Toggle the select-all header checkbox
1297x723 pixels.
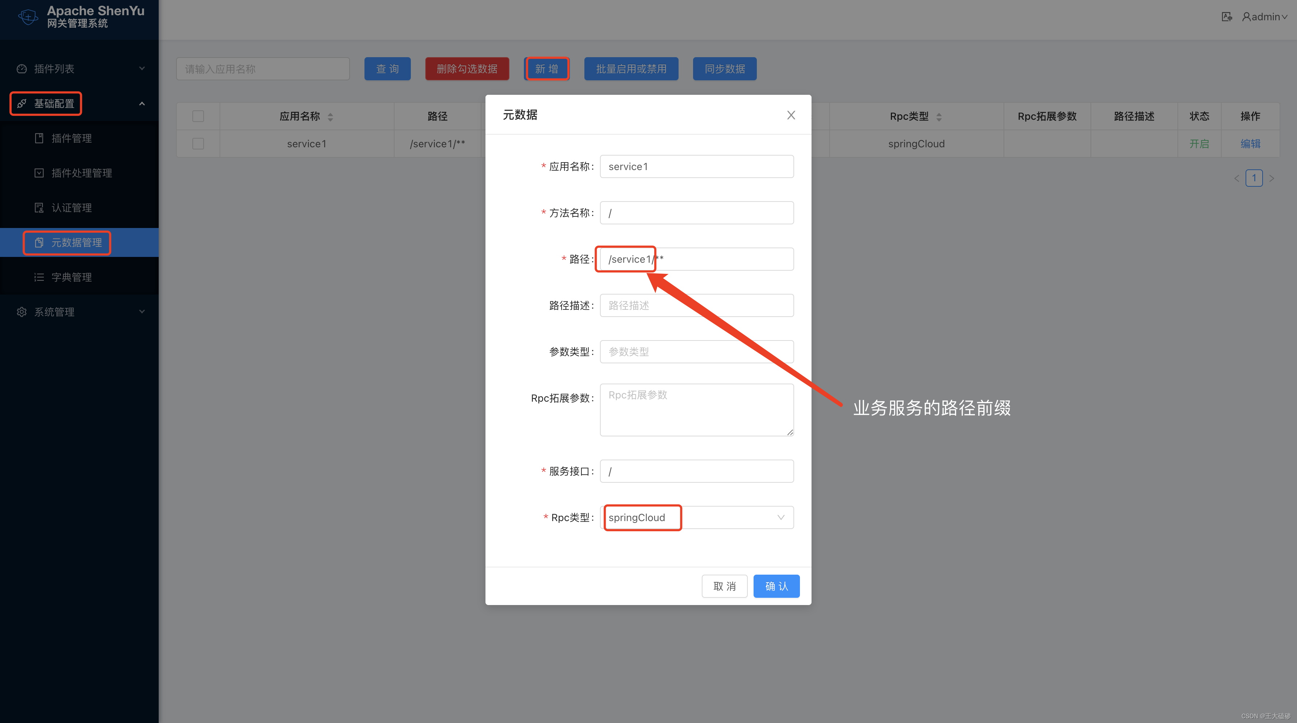pyautogui.click(x=198, y=117)
